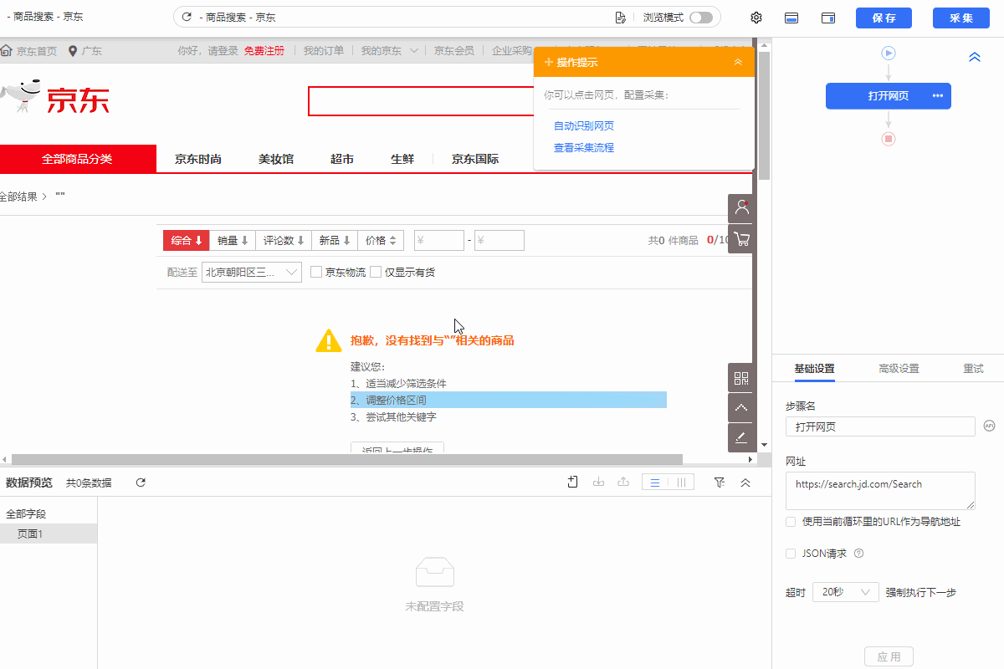Click 京东首页 home icon link
1004x669 pixels.
tap(29, 51)
